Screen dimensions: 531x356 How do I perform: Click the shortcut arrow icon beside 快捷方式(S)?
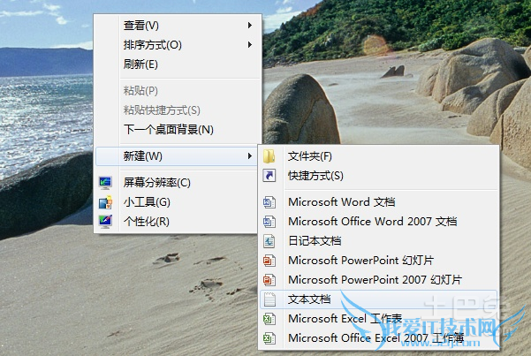pos(269,176)
